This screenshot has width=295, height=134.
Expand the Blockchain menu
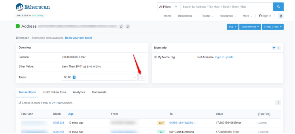coord(186,16)
